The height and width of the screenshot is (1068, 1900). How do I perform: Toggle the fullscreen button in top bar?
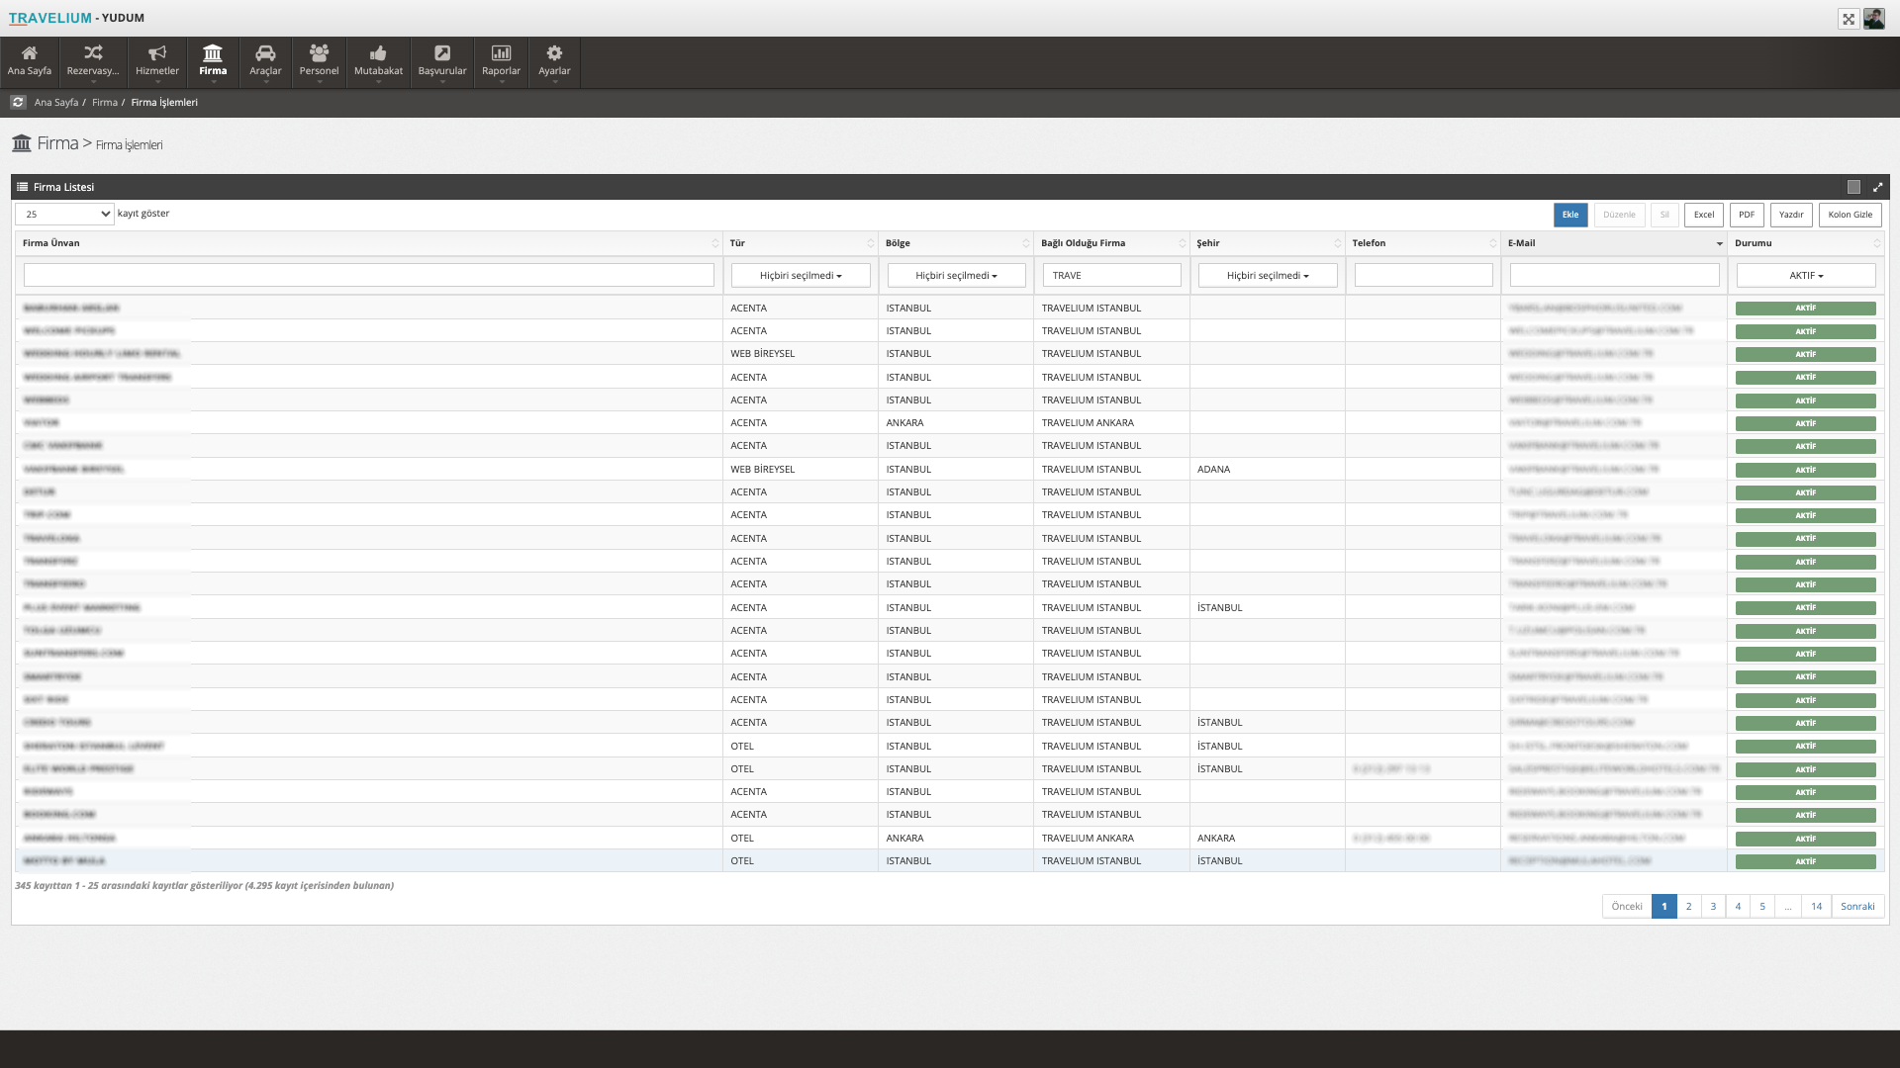click(x=1848, y=19)
